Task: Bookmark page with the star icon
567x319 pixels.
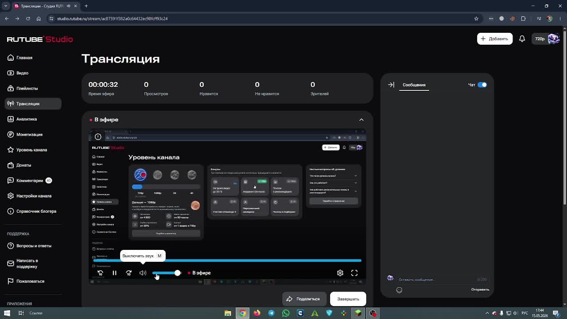Action: pyautogui.click(x=476, y=19)
